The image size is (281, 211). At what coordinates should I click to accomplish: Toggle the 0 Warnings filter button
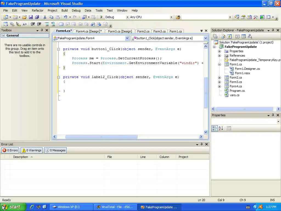click(x=32, y=150)
